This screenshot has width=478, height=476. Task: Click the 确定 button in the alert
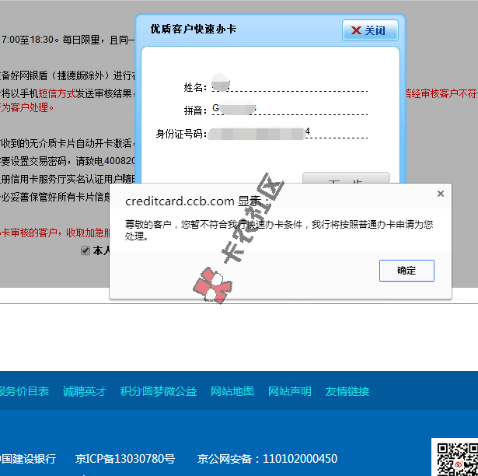pyautogui.click(x=406, y=271)
